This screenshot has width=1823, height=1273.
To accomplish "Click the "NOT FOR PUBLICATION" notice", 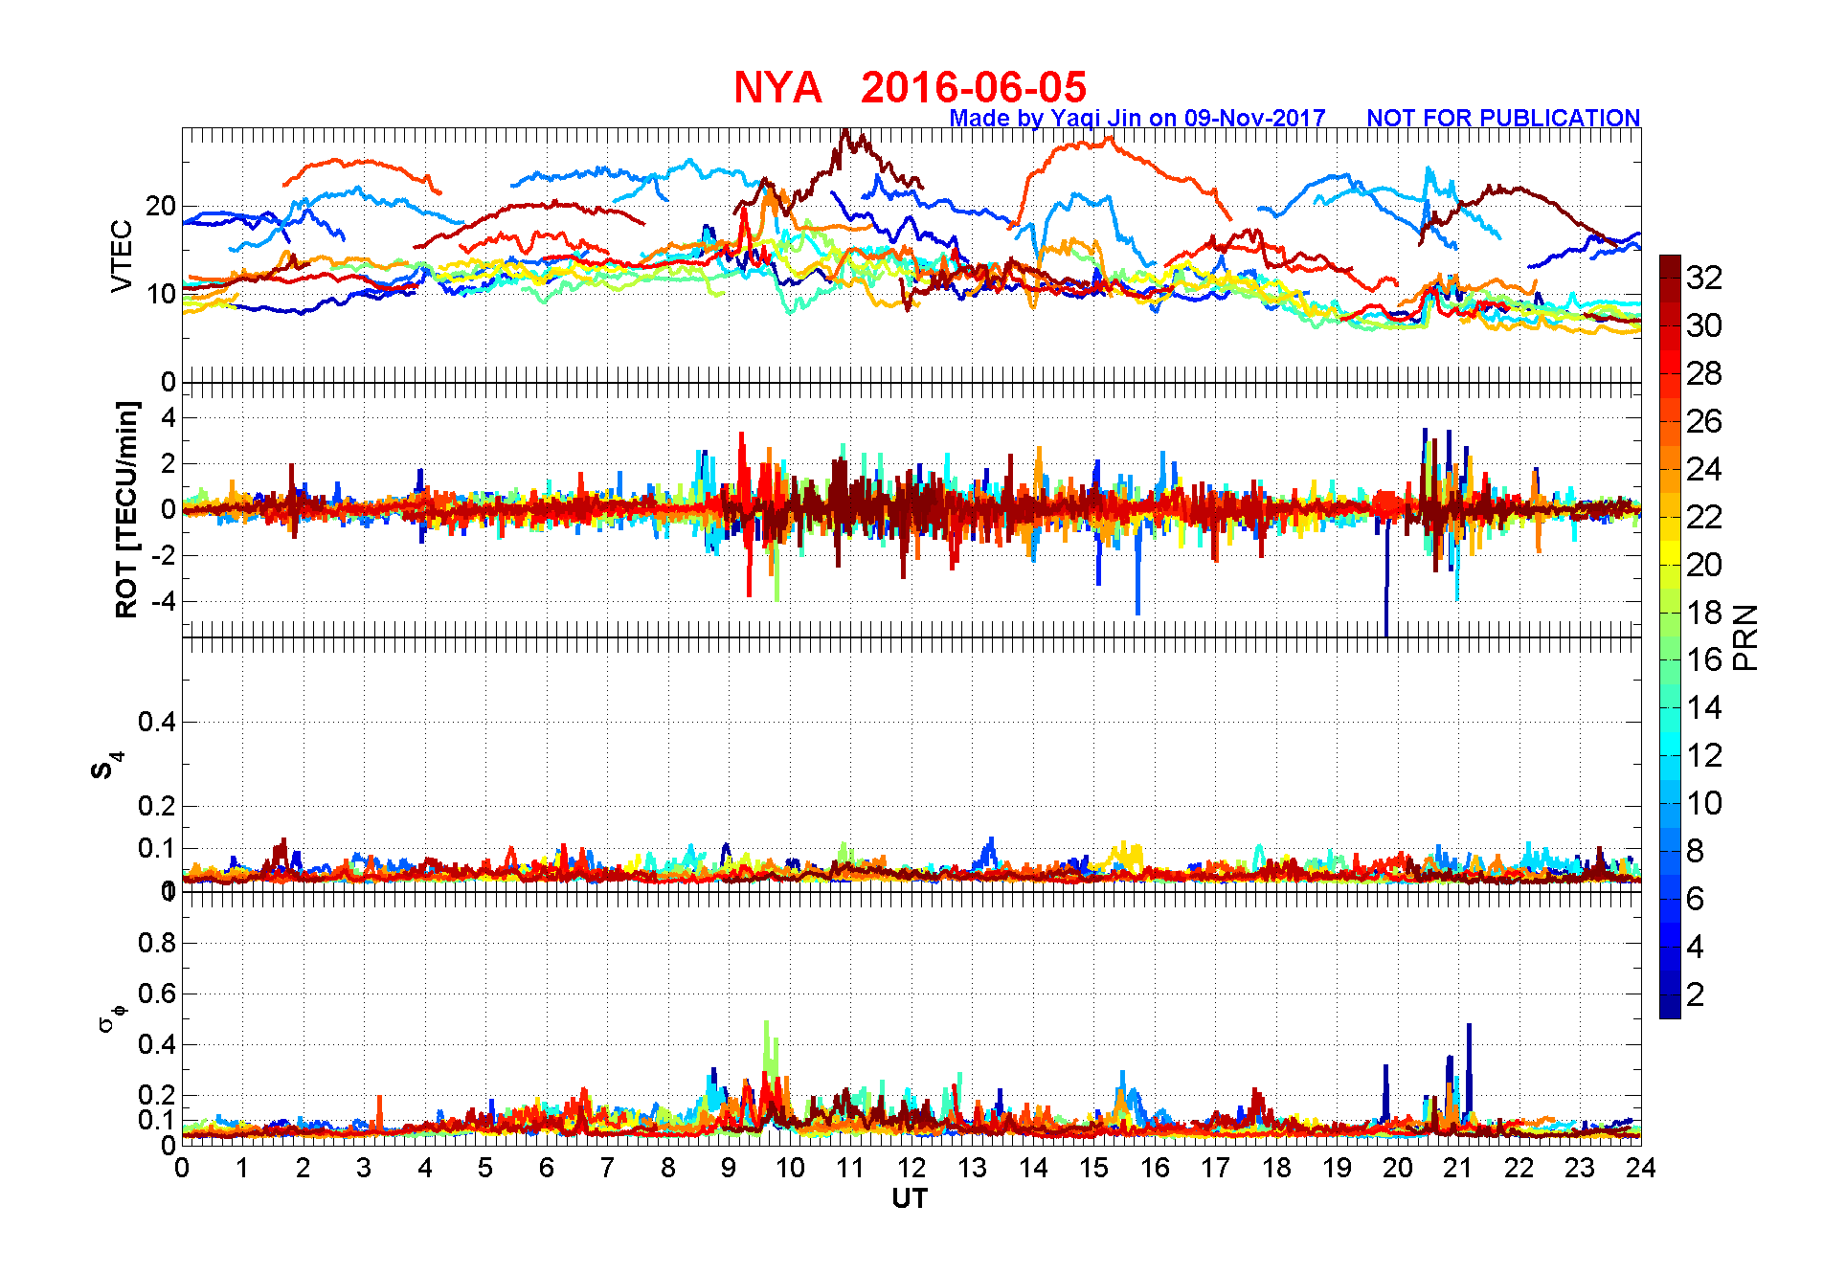I will pyautogui.click(x=1503, y=118).
